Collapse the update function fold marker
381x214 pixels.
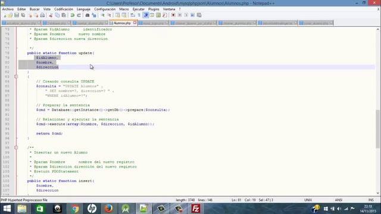click(x=16, y=77)
